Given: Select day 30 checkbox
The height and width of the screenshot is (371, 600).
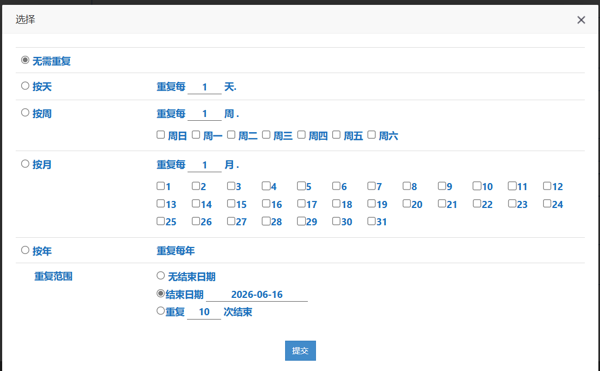Looking at the screenshot, I should pyautogui.click(x=337, y=221).
